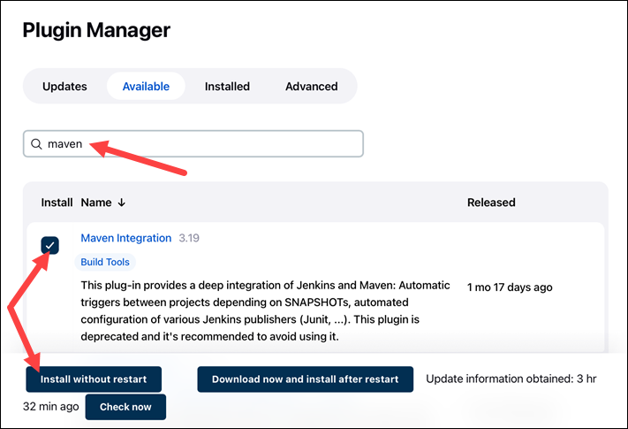This screenshot has height=429, width=628.
Task: Click the 'Update information obtained' status text
Action: click(511, 379)
